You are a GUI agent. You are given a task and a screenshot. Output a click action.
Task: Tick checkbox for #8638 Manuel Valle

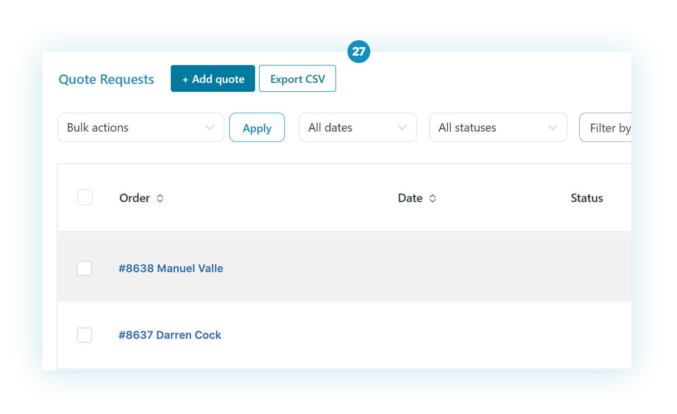tap(84, 269)
